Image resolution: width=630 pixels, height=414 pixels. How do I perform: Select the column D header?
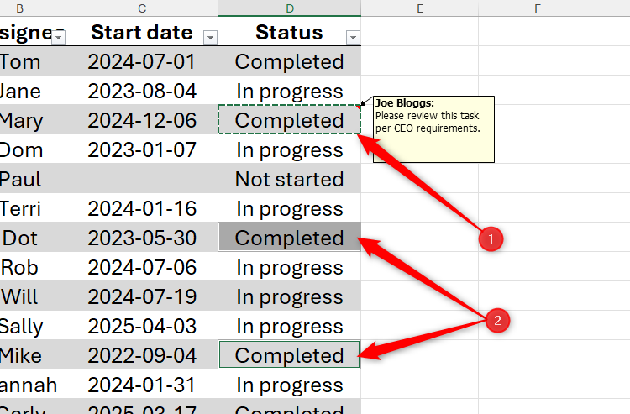click(x=289, y=8)
